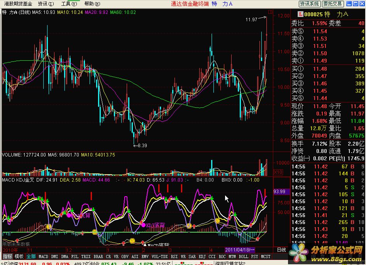Switch to the 指标 tab
Screen dimensions: 366x265
pos(7,257)
